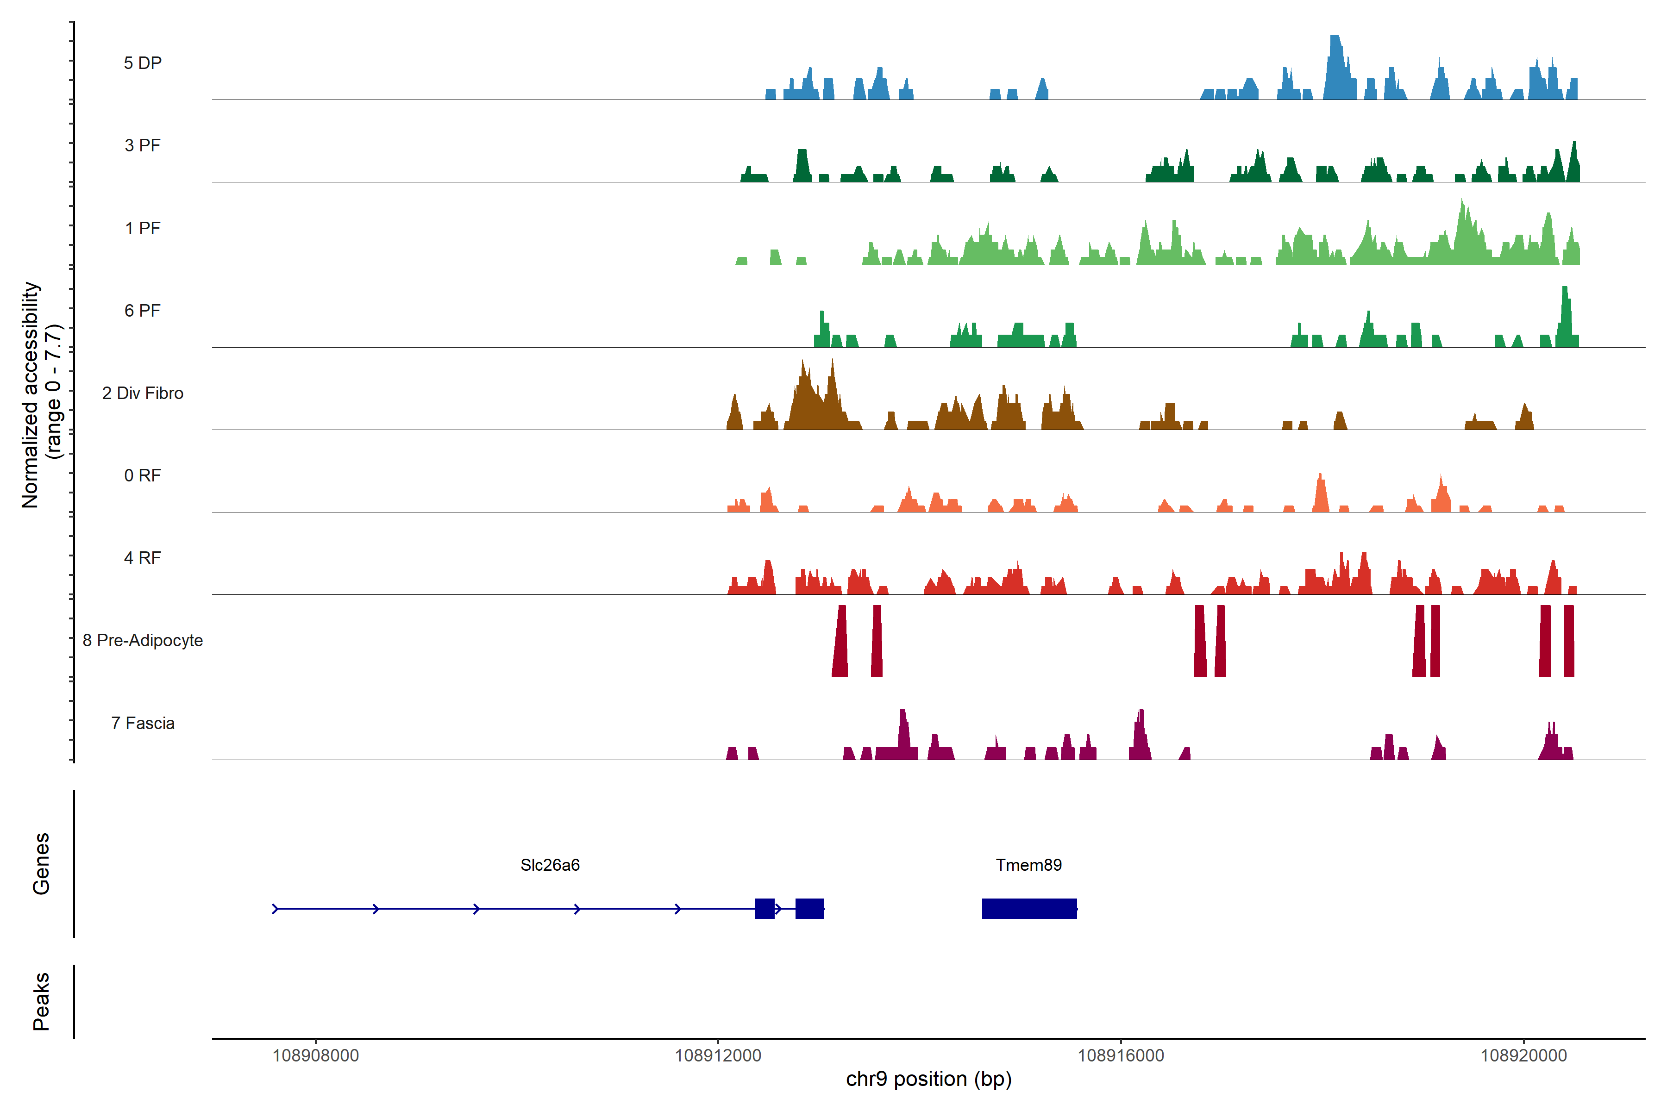
Task: Click the chr9 position axis title
Action: (x=928, y=1079)
